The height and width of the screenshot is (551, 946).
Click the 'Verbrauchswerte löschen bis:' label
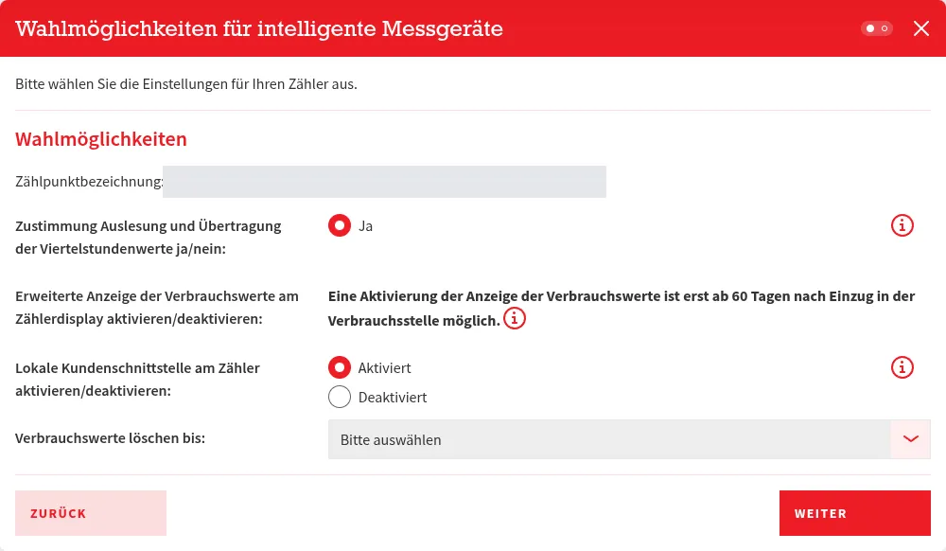(110, 438)
